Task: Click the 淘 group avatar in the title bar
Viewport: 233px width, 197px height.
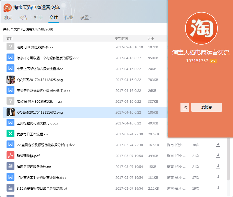Action: point(7,8)
